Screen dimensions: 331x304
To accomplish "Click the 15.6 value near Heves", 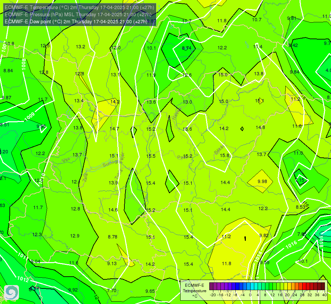I will [x=187, y=129].
